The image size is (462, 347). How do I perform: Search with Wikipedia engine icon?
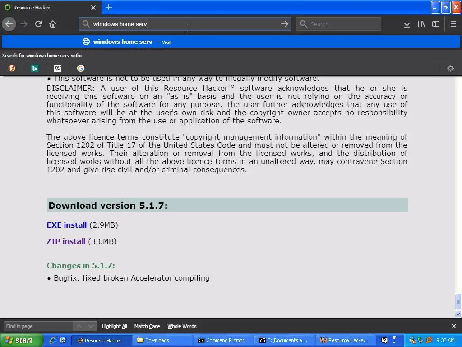[x=58, y=68]
